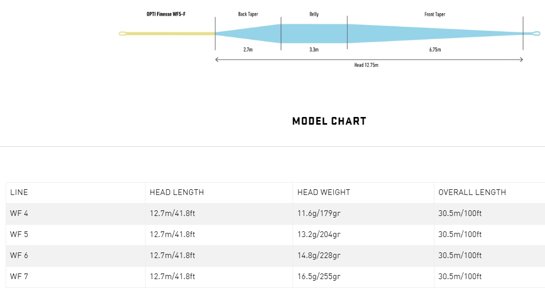Select the WF 4 row label
The image size is (545, 295).
pos(19,213)
